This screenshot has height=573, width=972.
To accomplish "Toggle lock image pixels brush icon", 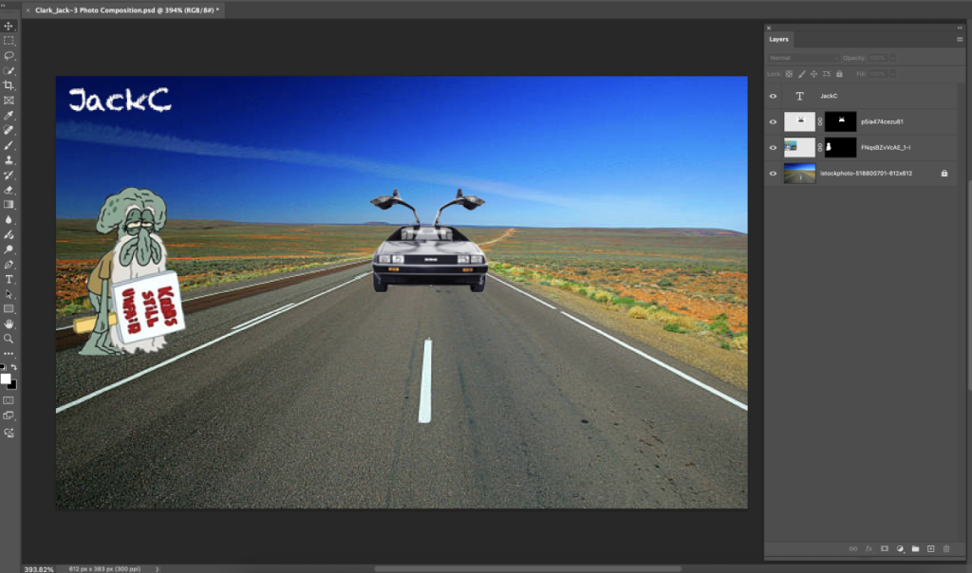I will click(801, 74).
